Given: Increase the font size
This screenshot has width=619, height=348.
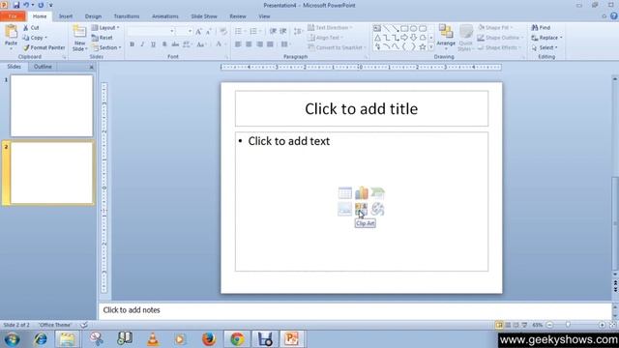Looking at the screenshot, I should tap(198, 31).
